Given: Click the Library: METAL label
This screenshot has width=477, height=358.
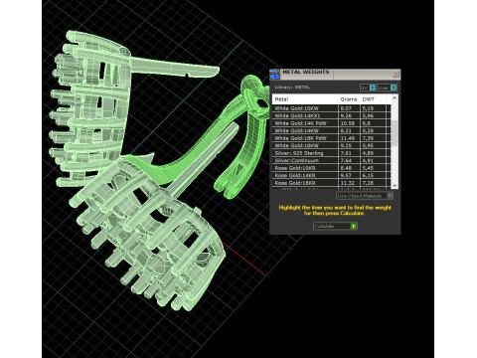Looking at the screenshot, I should pos(292,88).
